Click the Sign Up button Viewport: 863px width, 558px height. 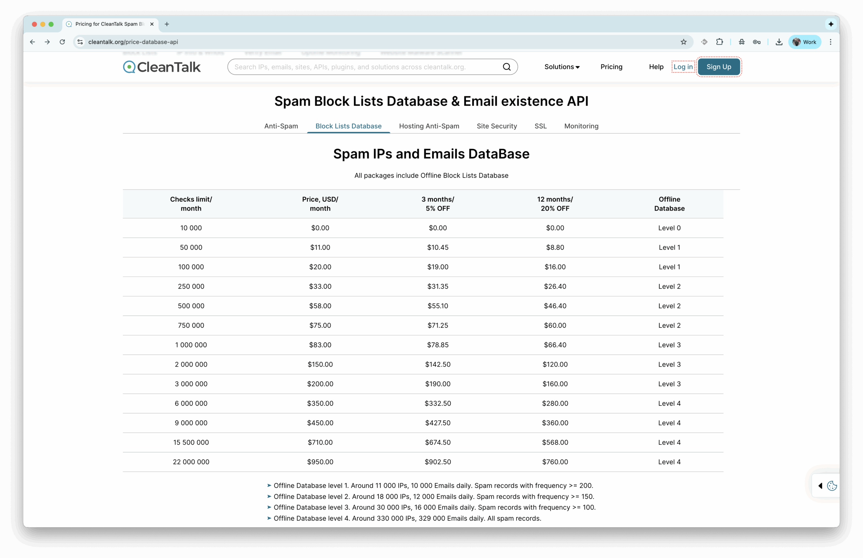point(718,67)
